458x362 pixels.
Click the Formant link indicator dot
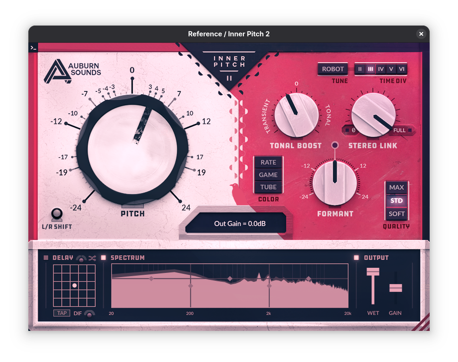(x=335, y=145)
